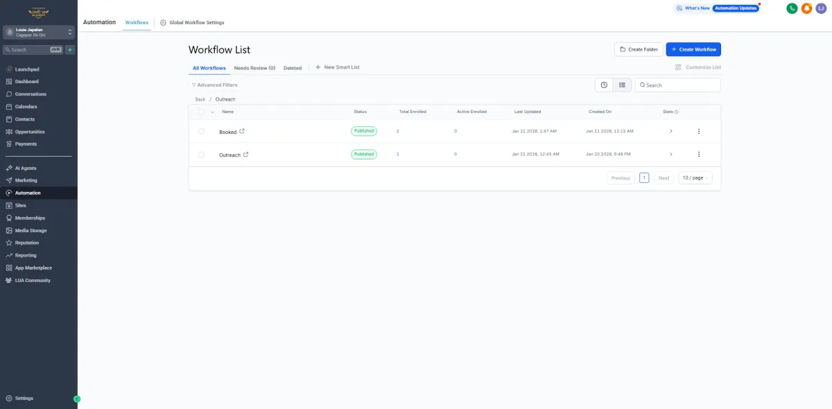Collapse the sidebar with green arrow

[77, 399]
